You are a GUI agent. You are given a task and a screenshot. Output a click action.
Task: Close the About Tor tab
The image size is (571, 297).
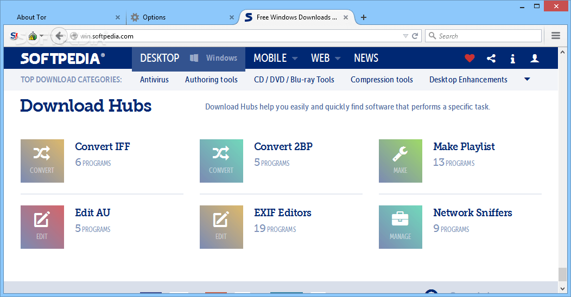[x=118, y=17]
